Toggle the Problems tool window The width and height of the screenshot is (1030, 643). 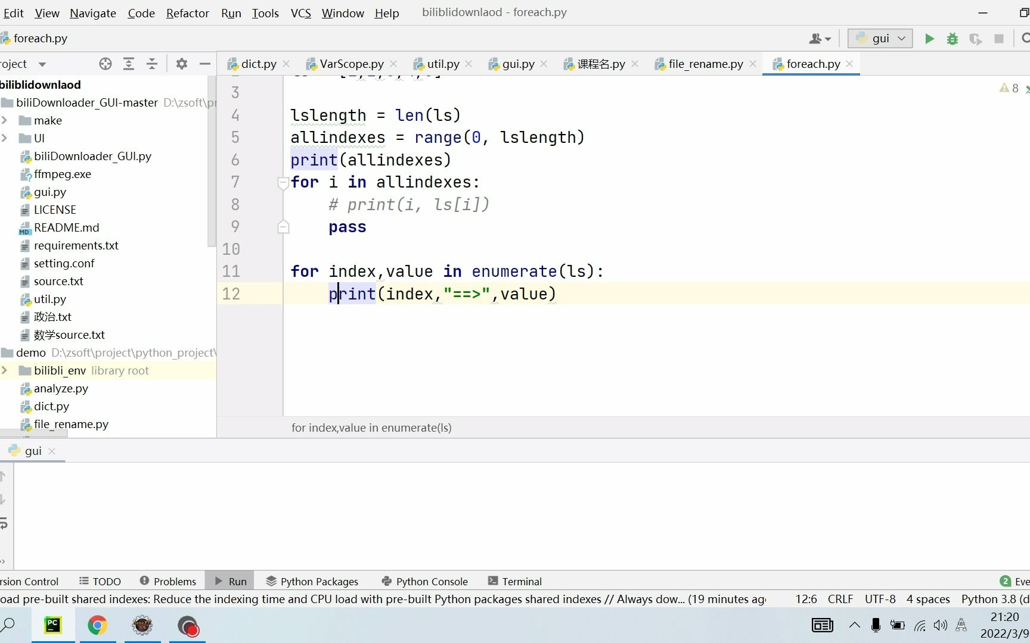pos(167,581)
